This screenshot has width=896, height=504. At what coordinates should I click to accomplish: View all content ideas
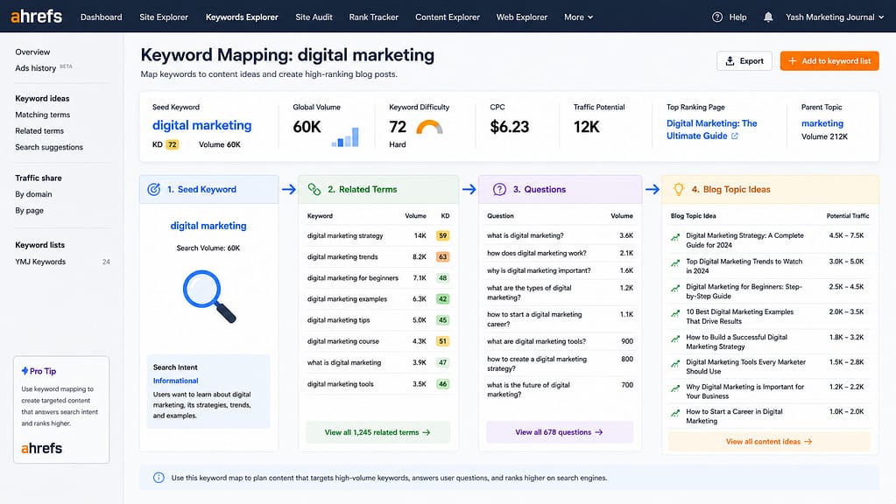pos(769,441)
